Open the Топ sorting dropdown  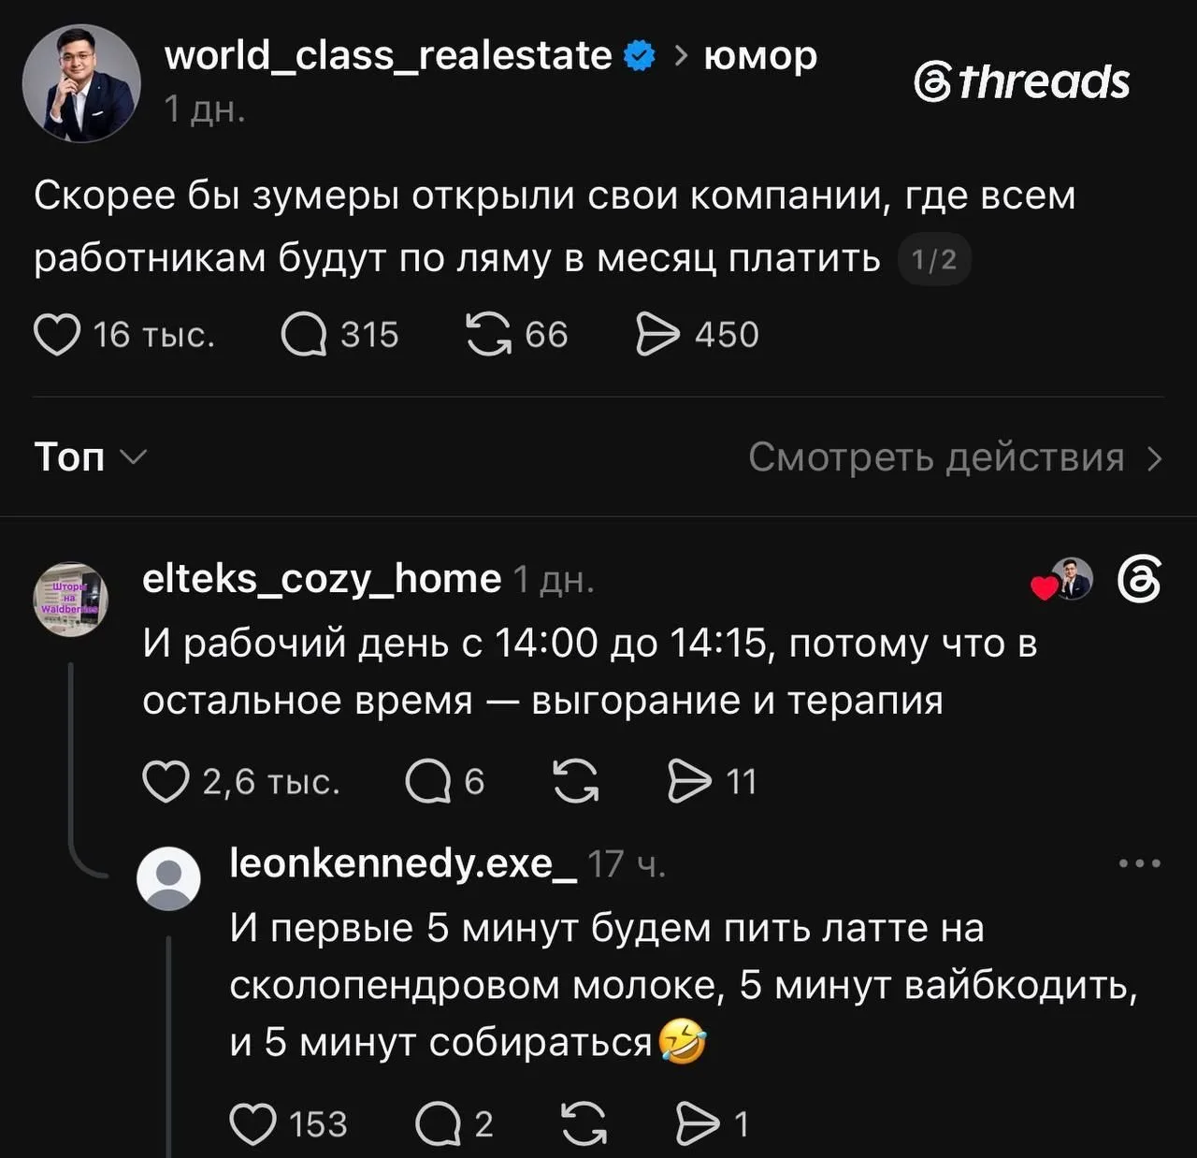[x=91, y=457]
